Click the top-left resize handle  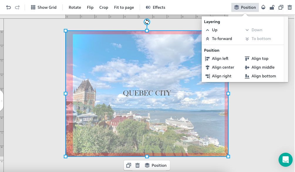pyautogui.click(x=66, y=31)
